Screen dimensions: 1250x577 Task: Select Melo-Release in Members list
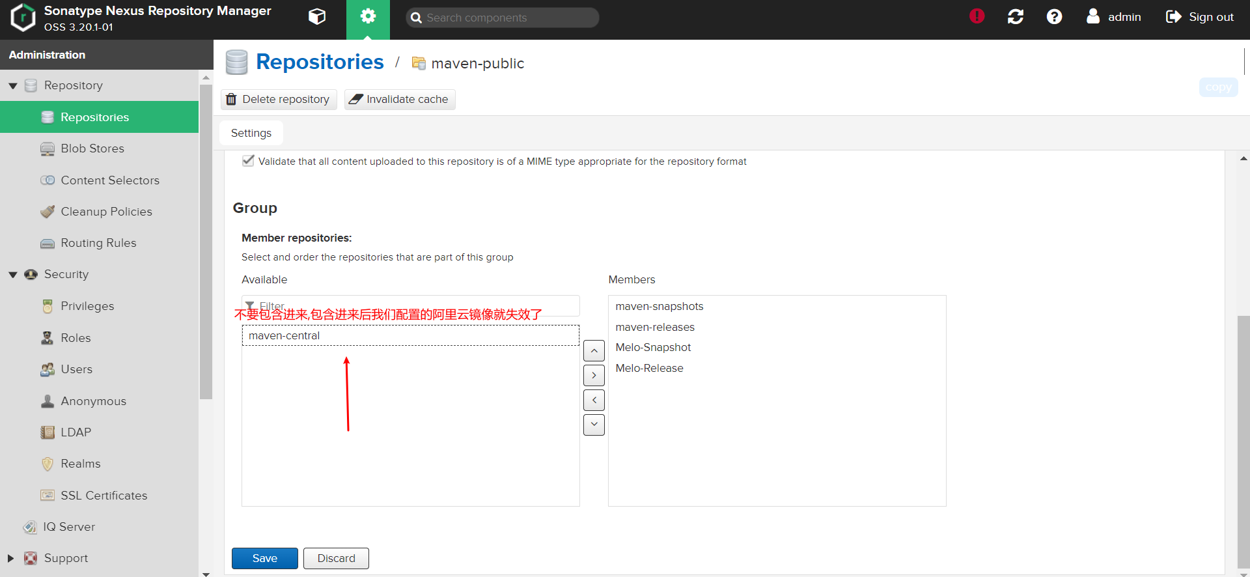pyautogui.click(x=777, y=368)
